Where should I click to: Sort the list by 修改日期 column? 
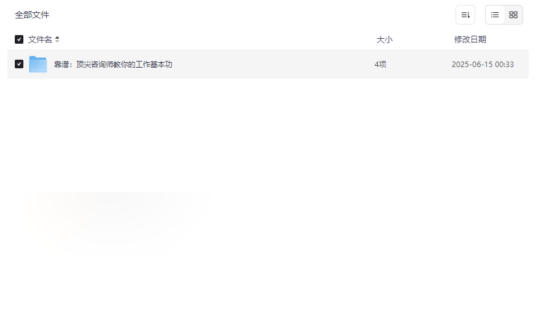pos(470,39)
